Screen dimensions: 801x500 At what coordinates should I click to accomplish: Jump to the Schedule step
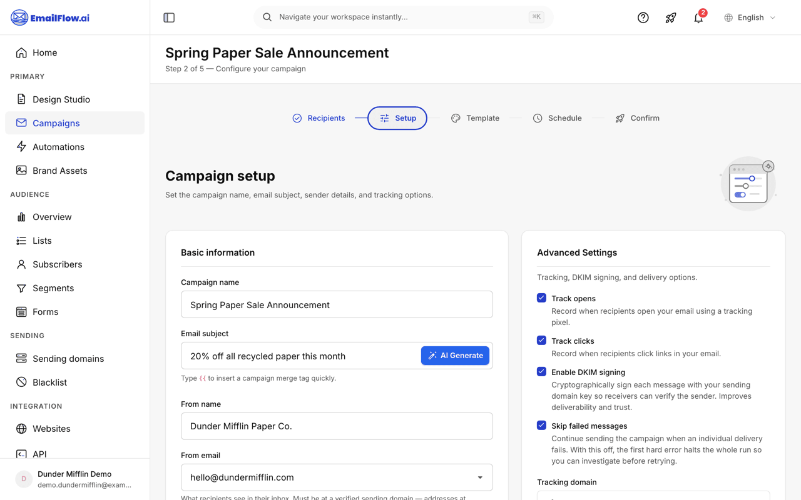pos(557,118)
